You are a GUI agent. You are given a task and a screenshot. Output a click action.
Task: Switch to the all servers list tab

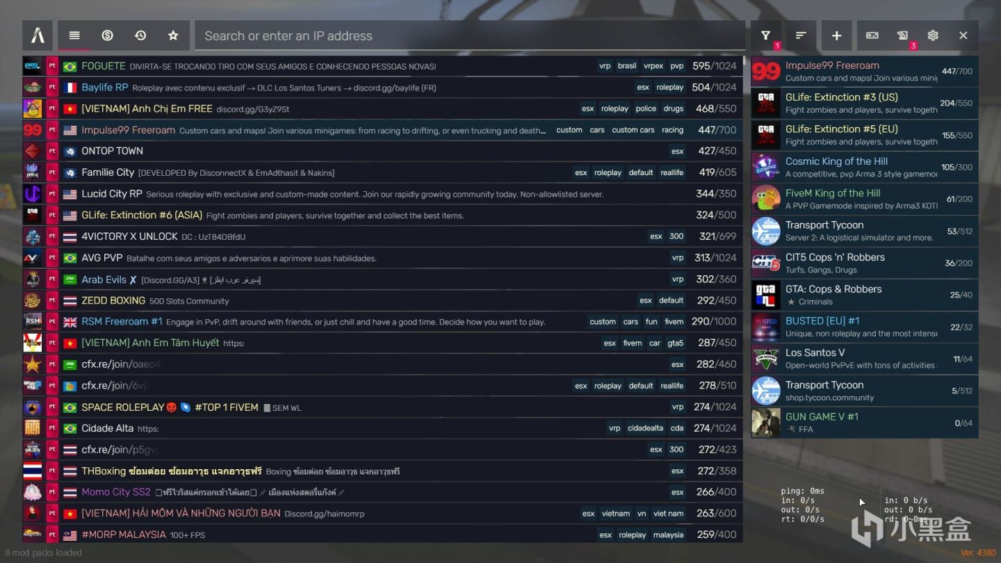click(x=74, y=35)
